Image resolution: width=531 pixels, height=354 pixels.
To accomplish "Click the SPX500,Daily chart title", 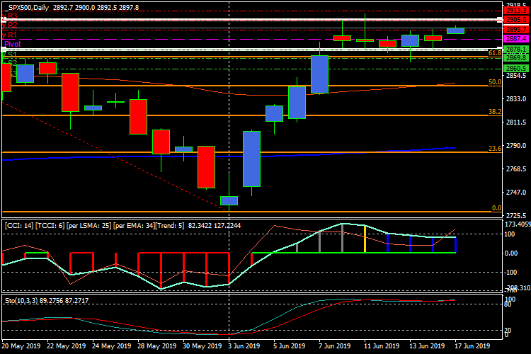I will [x=29, y=8].
